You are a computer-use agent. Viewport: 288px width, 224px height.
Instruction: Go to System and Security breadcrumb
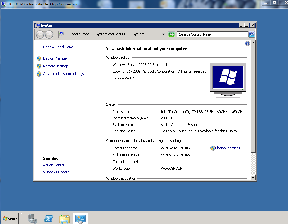coord(111,34)
